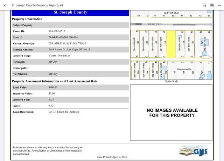Click the Land Value amount $400.00
Image resolution: width=224 pixels, height=161 pixels.
coord(53,87)
